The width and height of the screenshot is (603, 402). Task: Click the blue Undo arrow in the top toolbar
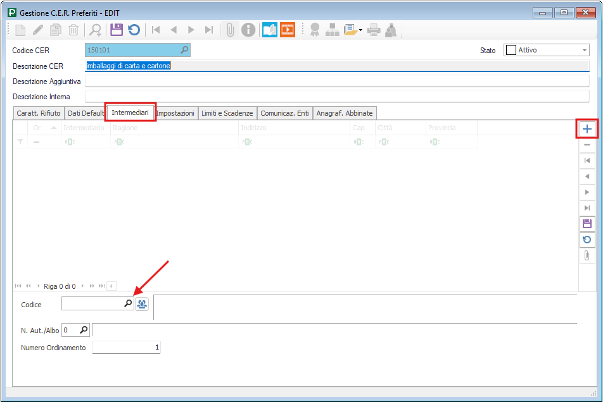click(x=134, y=30)
